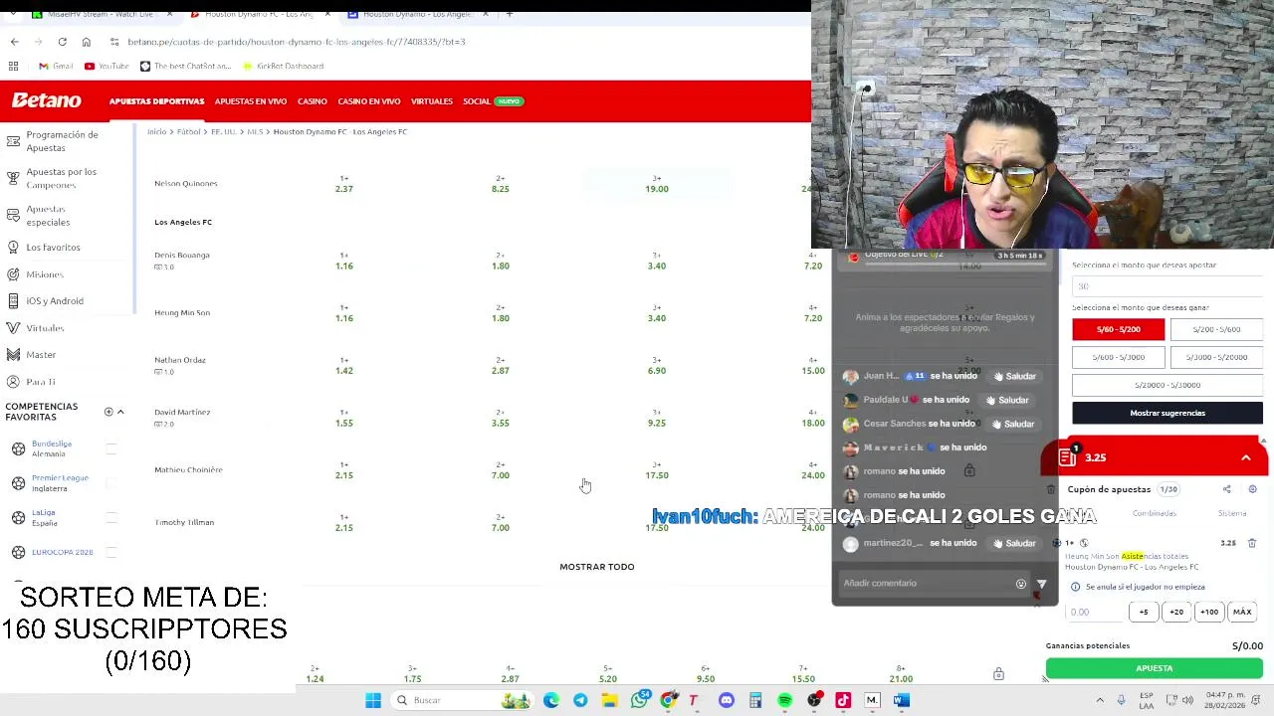Viewport: 1274px width, 716px height.
Task: Click stake amount input field
Action: [1094, 612]
